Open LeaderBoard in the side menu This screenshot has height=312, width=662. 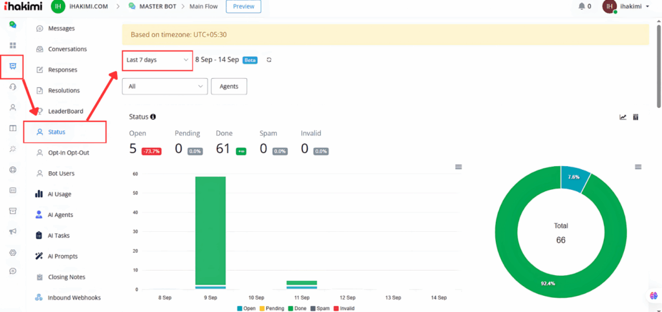[x=65, y=111]
